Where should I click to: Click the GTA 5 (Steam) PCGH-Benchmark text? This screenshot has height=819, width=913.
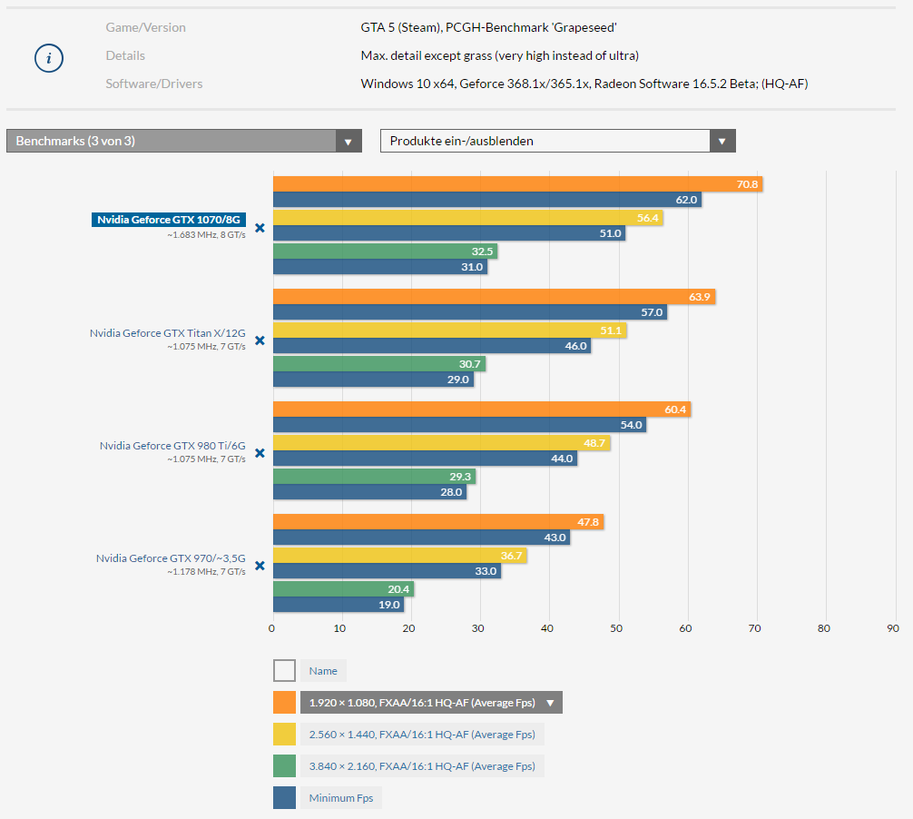[488, 27]
